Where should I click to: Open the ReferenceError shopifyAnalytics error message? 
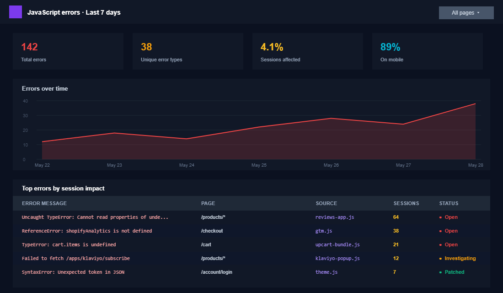coord(87,231)
